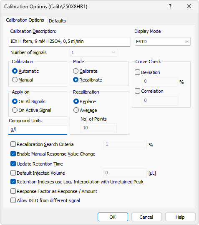
Task: Open the Display Mode ESTD dropdown
Action: coord(163,42)
